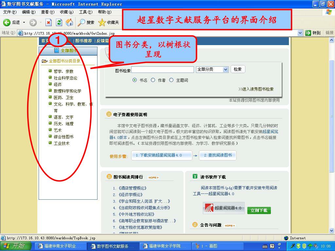Expand the 语言、文字 node icon
The height and width of the screenshot is (251, 335).
coord(50,117)
